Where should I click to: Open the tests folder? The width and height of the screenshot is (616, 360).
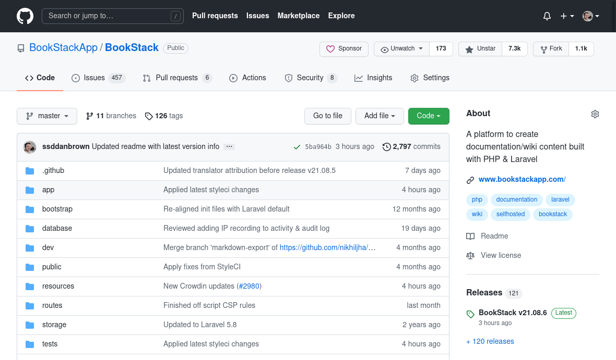pyautogui.click(x=50, y=344)
